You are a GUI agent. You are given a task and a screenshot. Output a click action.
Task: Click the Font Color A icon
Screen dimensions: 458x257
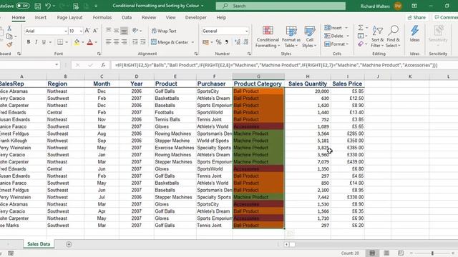tap(90, 42)
